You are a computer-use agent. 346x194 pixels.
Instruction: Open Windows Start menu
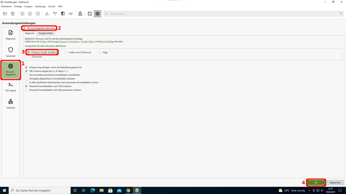(x=4, y=191)
